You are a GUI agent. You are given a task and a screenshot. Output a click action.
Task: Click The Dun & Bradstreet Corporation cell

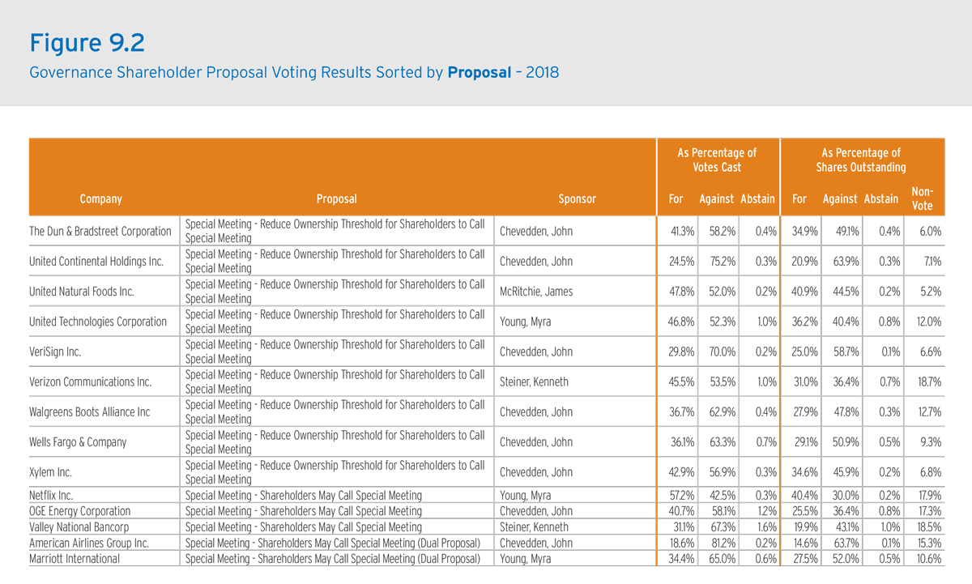click(100, 232)
